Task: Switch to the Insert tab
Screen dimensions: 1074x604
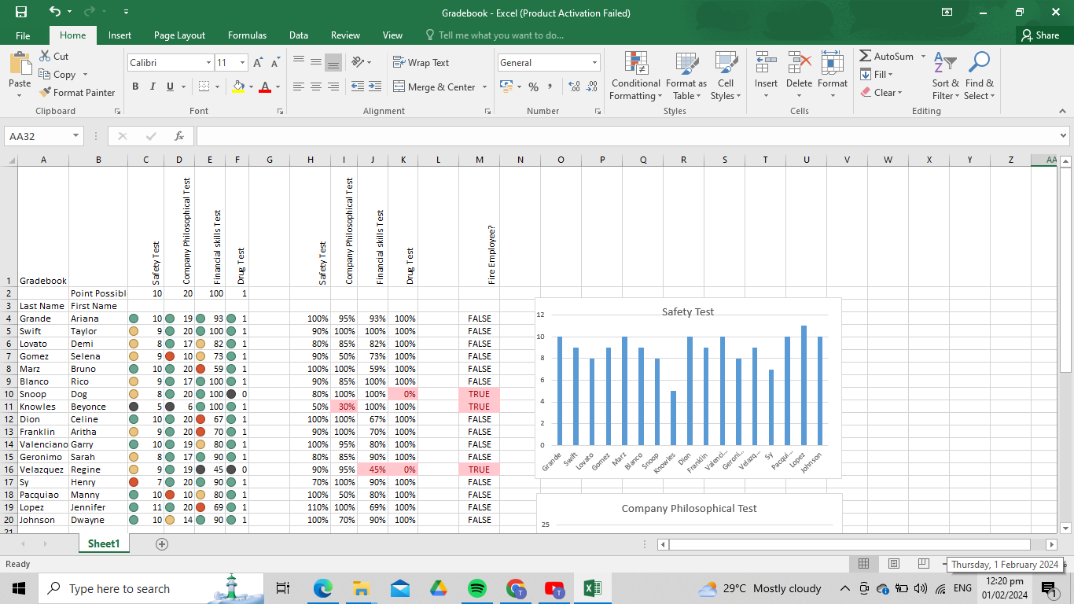Action: coord(120,35)
